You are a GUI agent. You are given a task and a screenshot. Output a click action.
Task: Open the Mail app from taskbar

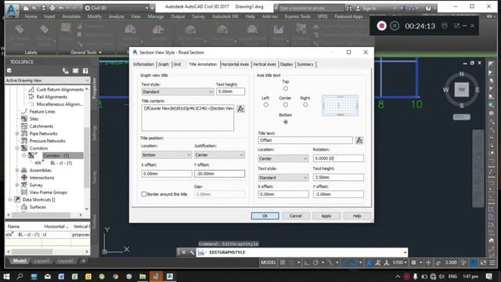pos(48,277)
